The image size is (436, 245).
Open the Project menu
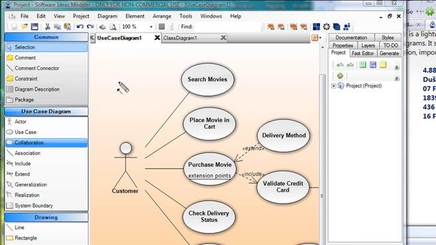pos(81,16)
